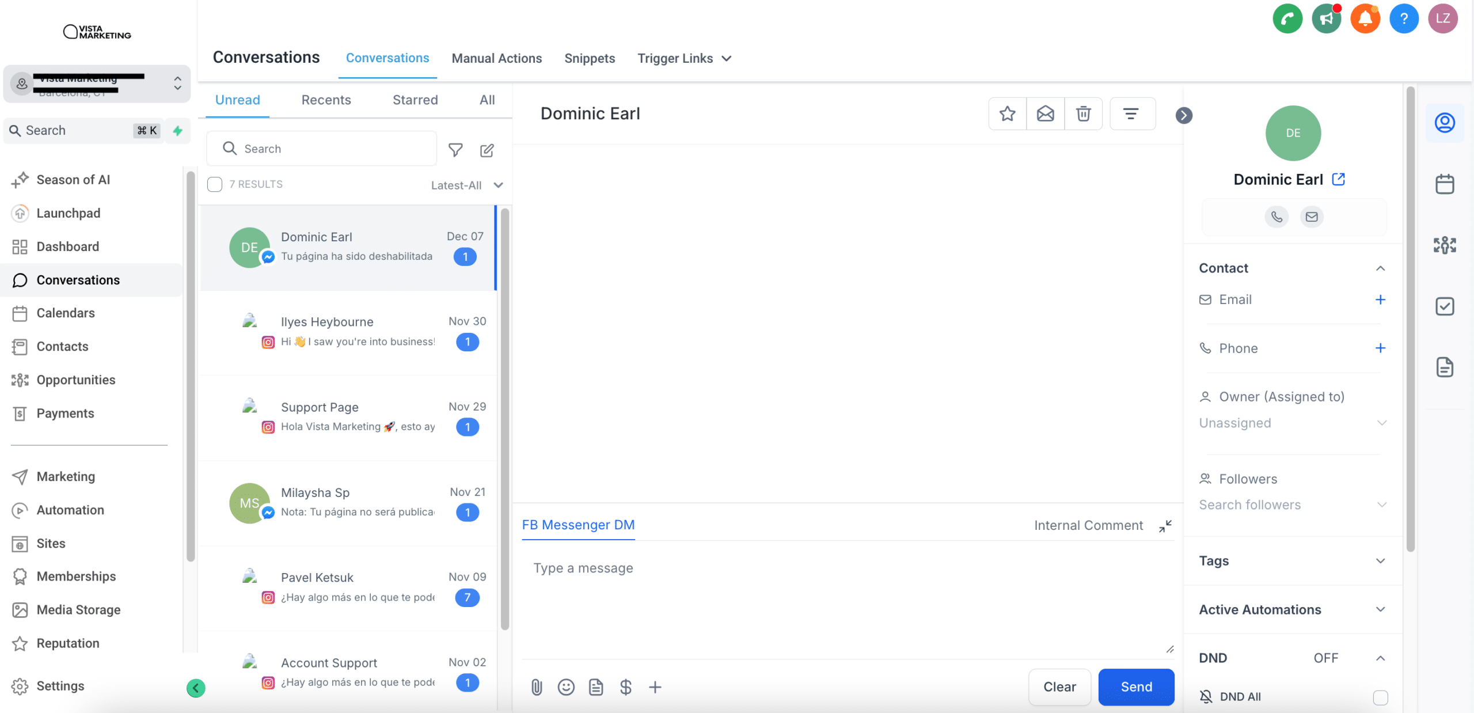The image size is (1474, 713).
Task: Click the filter icon in conversation list
Action: point(454,149)
